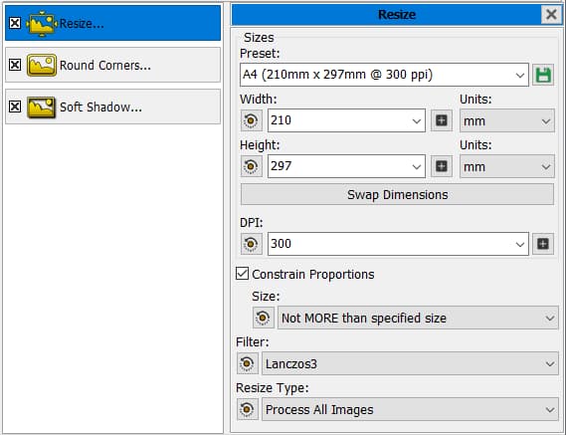Disable the Round Corners action checkbox
The height and width of the screenshot is (435, 566).
pyautogui.click(x=15, y=65)
